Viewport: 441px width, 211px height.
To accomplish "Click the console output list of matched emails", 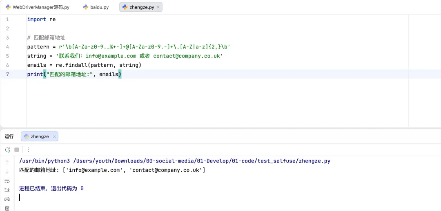I will pyautogui.click(x=134, y=170).
